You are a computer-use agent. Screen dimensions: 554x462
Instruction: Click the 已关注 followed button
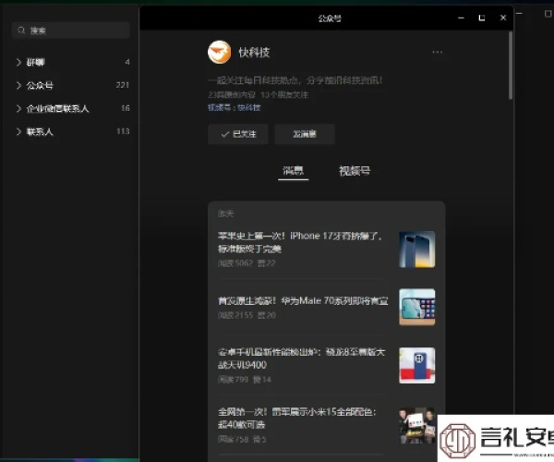click(238, 134)
